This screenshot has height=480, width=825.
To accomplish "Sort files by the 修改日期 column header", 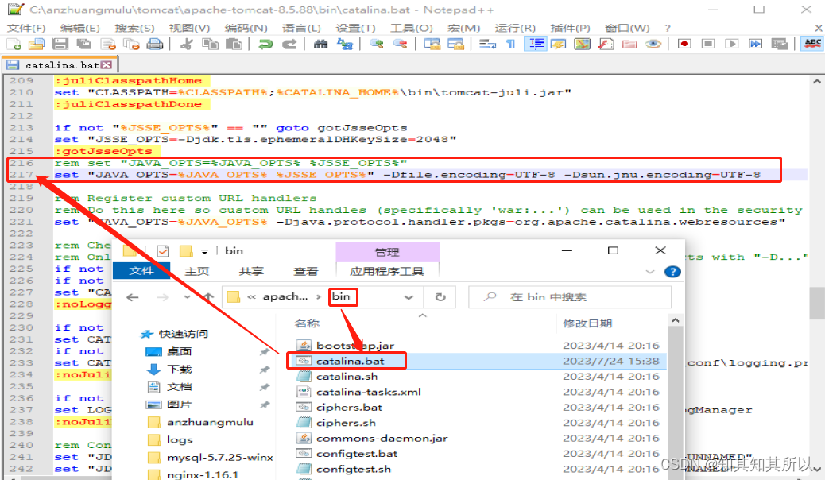I will (587, 323).
